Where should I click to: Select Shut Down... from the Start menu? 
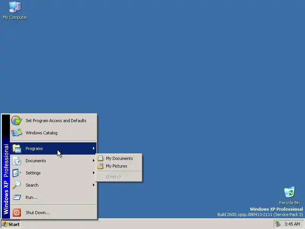pos(53,213)
